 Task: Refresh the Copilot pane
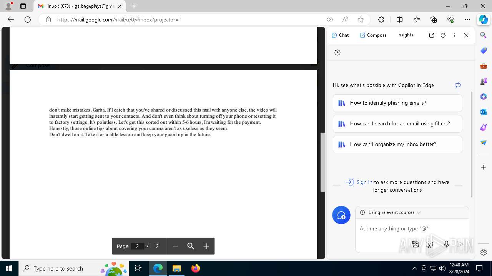tap(443, 35)
